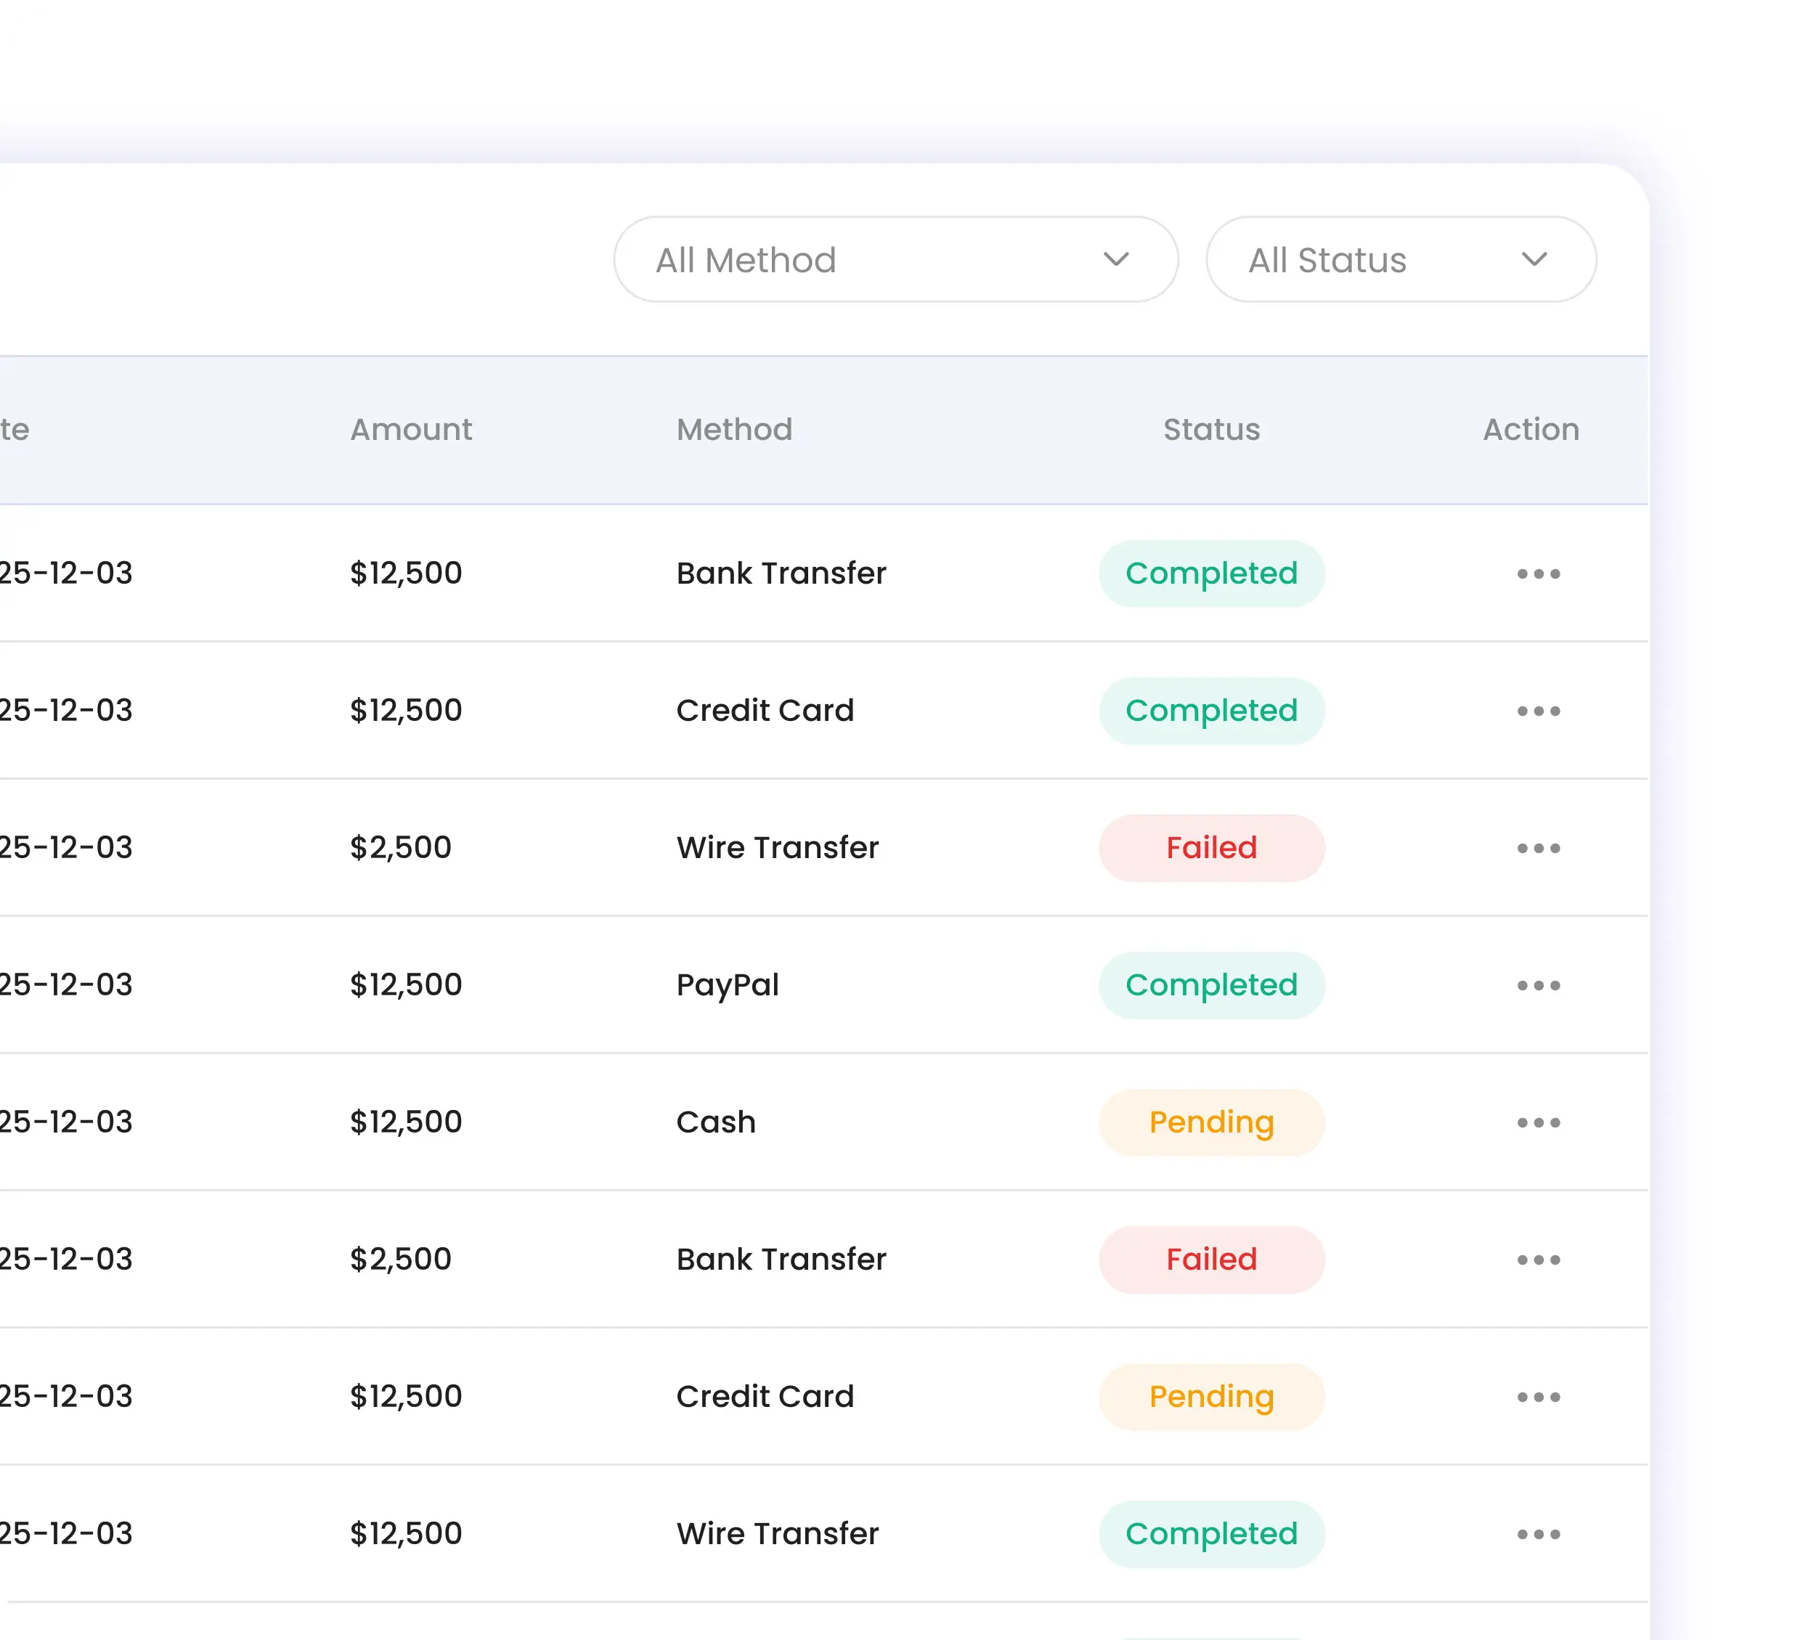The width and height of the screenshot is (1808, 1640).
Task: Open action dots for Cash payment row
Action: 1538,1122
